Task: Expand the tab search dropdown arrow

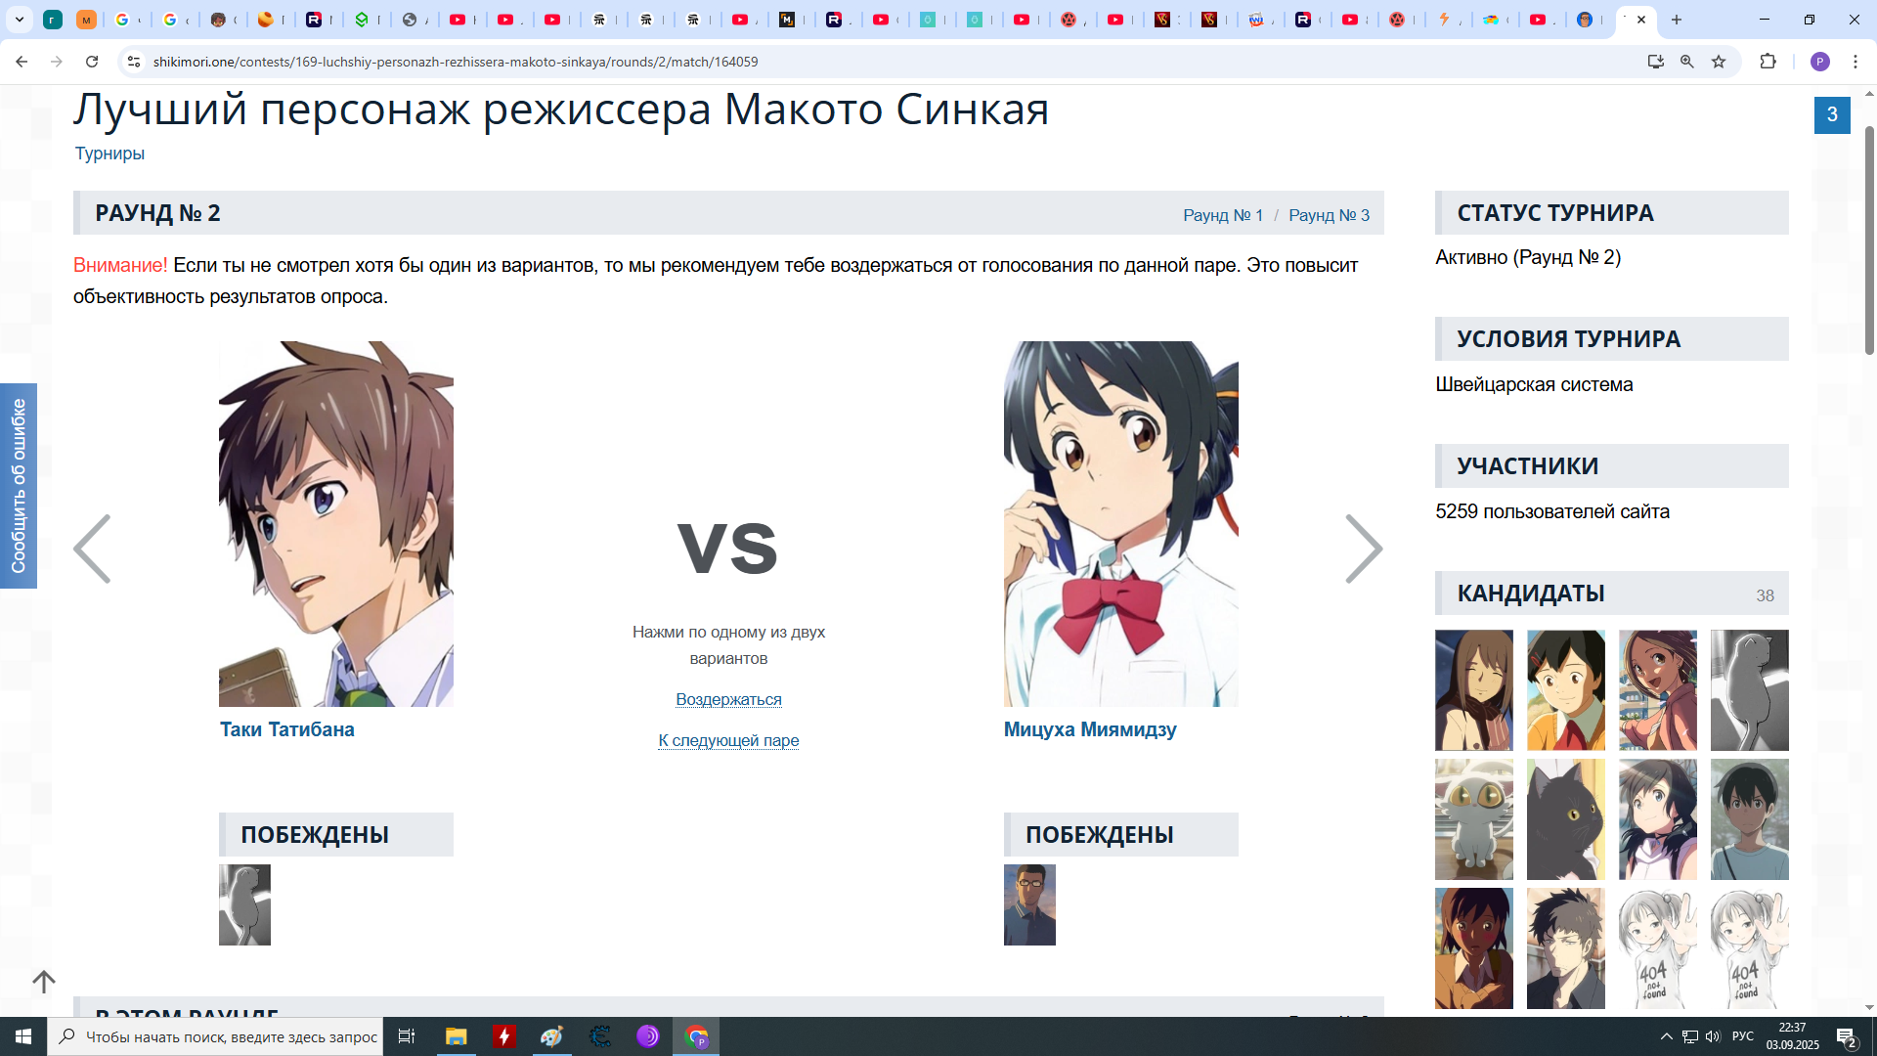Action: coord(19,20)
